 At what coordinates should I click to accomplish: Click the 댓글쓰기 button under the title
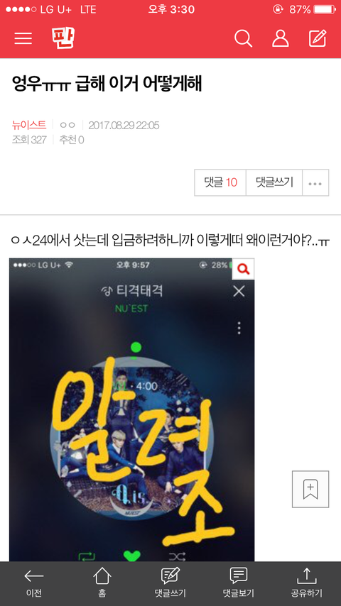tap(274, 182)
